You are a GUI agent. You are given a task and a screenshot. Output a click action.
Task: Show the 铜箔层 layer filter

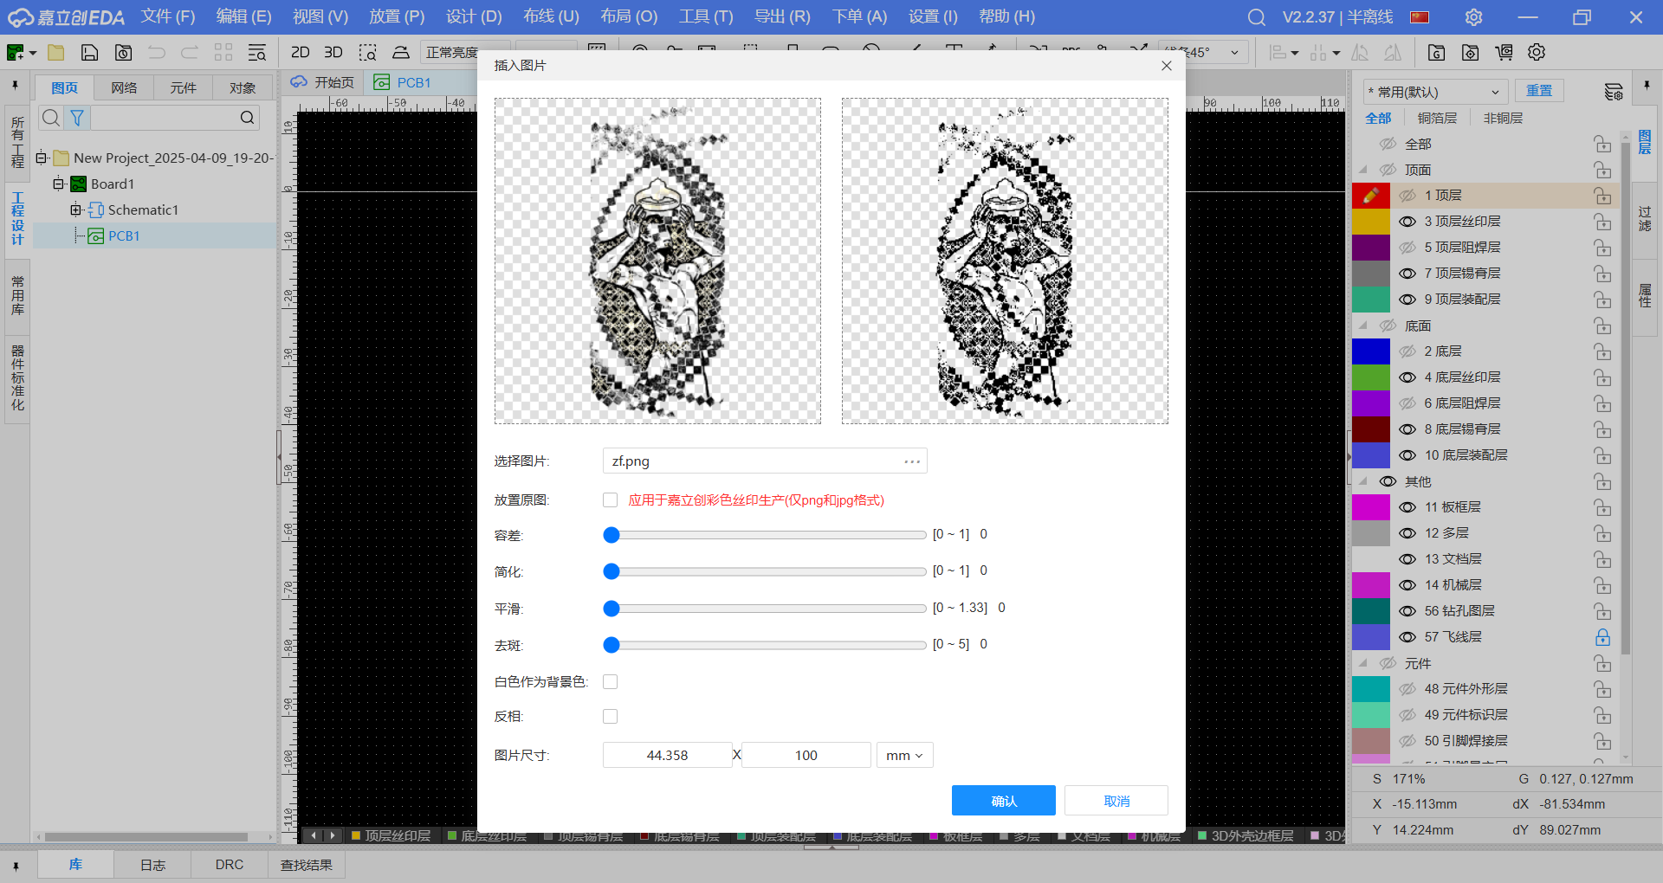1437,118
